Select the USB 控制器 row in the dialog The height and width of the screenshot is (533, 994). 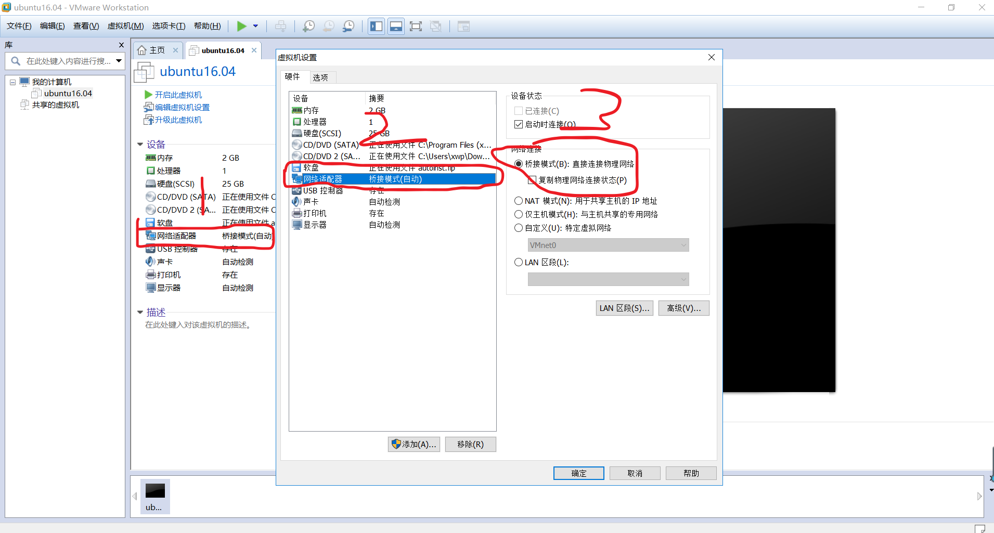(393, 191)
